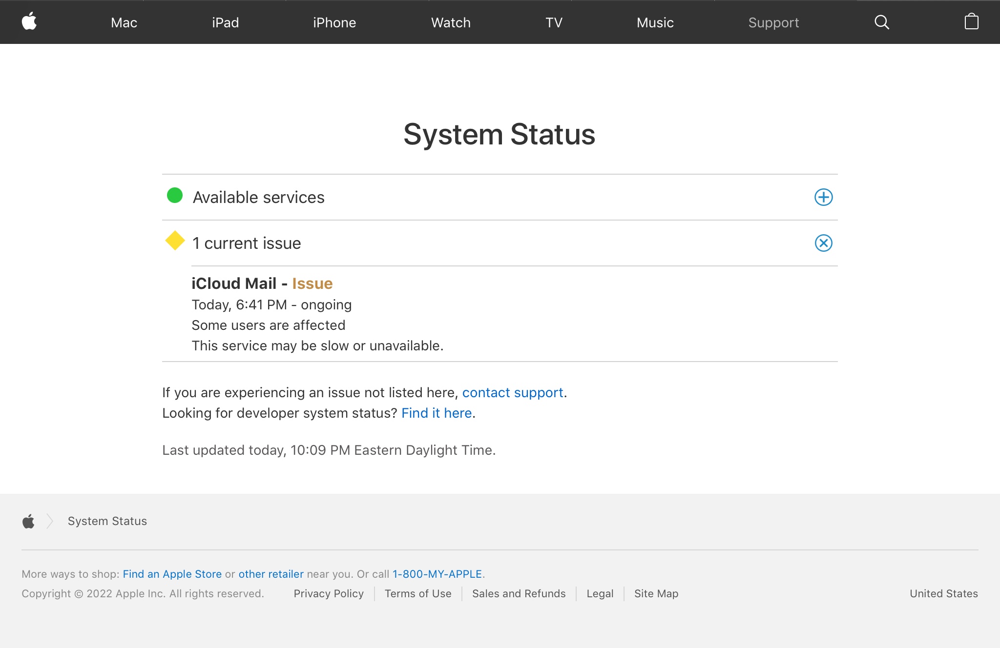
Task: Open the shopping bag icon
Action: [971, 22]
